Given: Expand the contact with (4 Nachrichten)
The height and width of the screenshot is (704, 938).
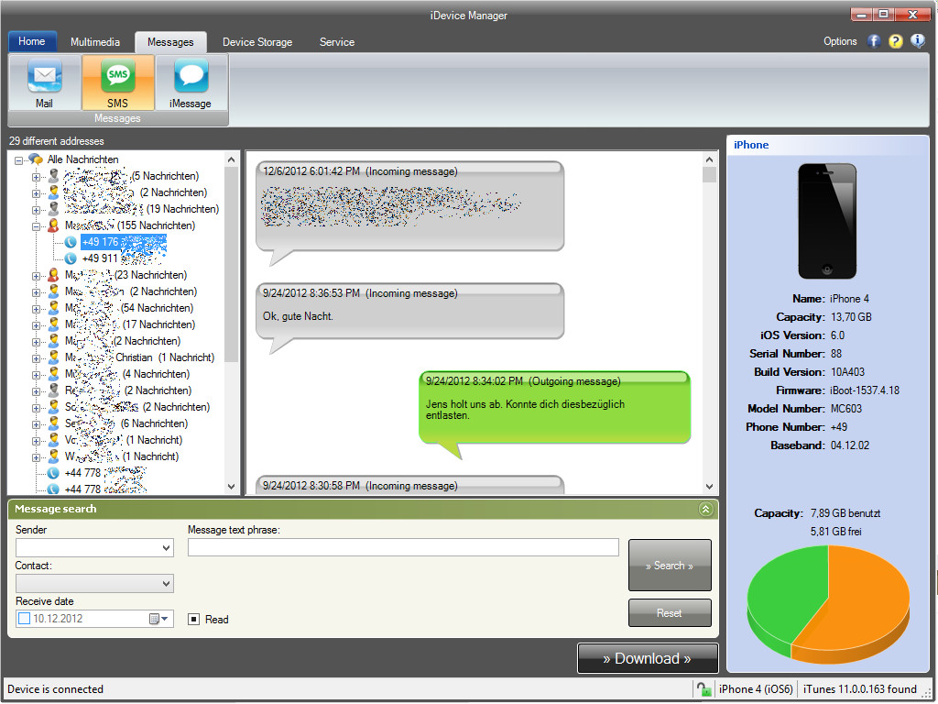Looking at the screenshot, I should (36, 374).
